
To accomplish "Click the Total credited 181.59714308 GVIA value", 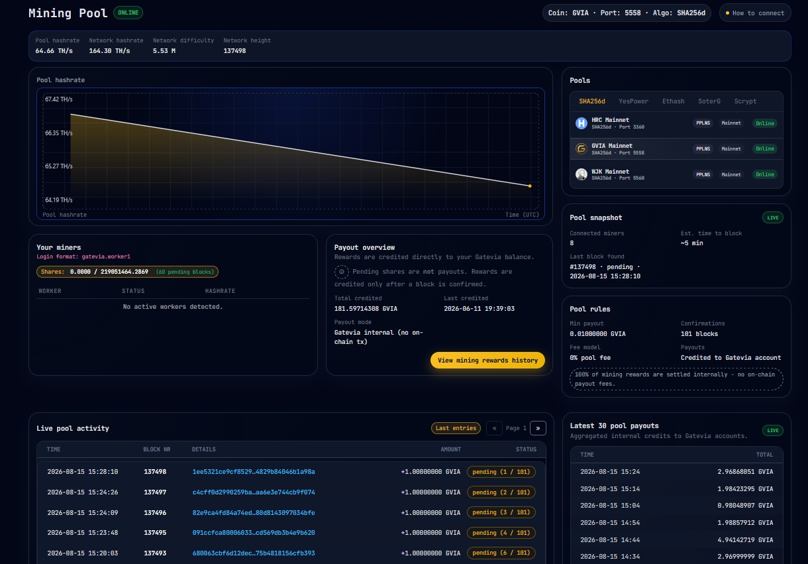I will pos(366,309).
